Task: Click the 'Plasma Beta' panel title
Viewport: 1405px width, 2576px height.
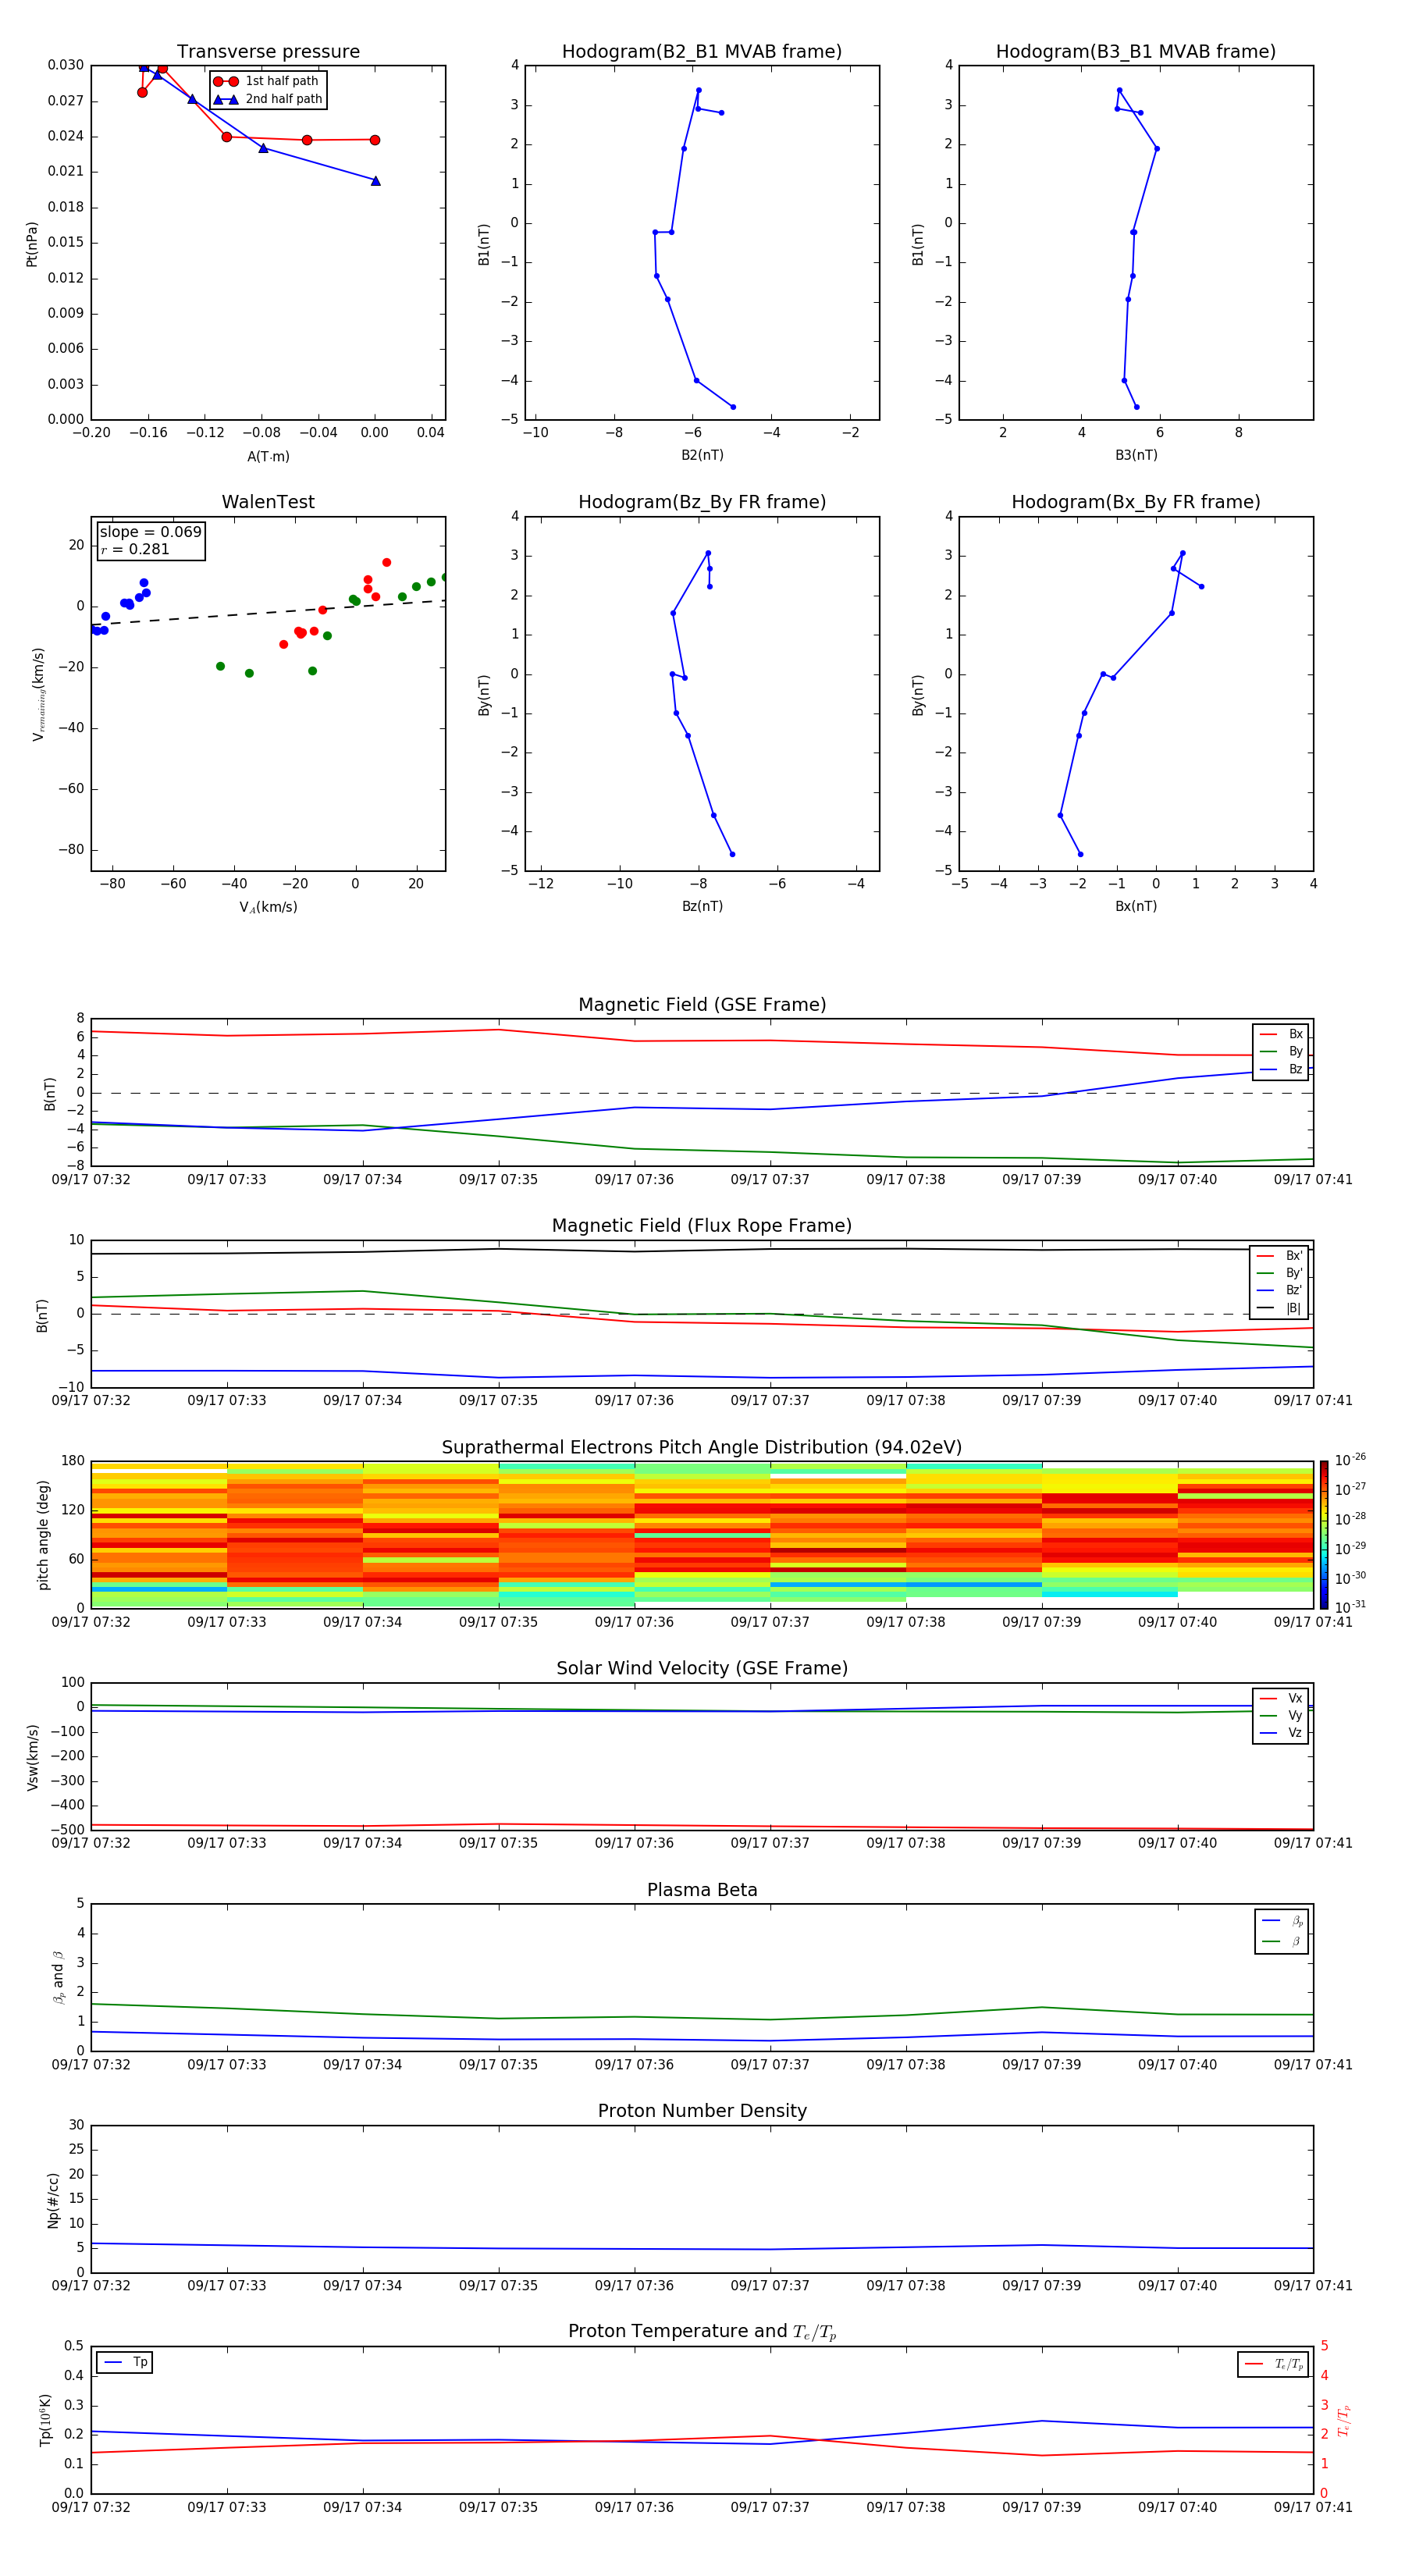Action: [x=702, y=1890]
